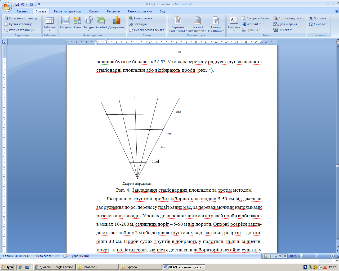Toggle the spelling check status icon

[x=66, y=256]
